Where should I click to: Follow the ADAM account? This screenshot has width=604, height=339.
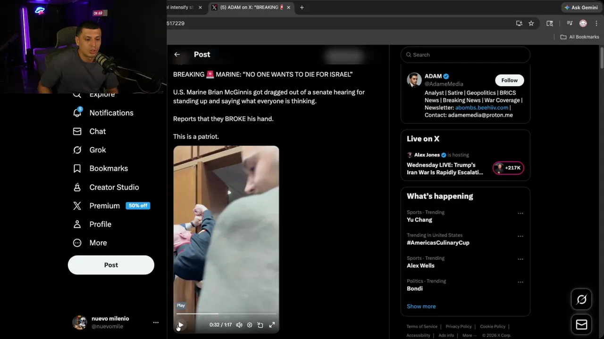[x=509, y=80]
